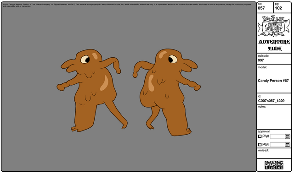Click the 'approval:' label
294x174 pixels.
tap(264, 131)
